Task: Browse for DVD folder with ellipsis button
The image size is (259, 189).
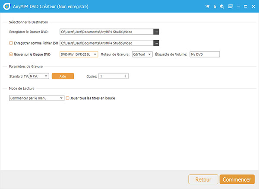Action: point(156,32)
